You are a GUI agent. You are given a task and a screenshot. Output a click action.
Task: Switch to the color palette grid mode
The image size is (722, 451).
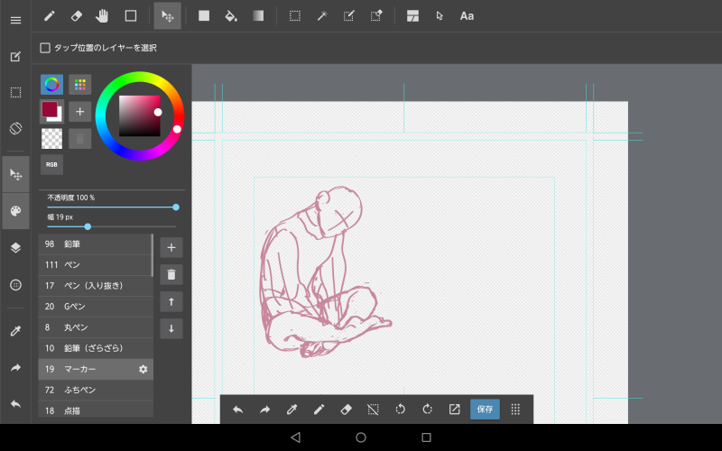point(80,85)
